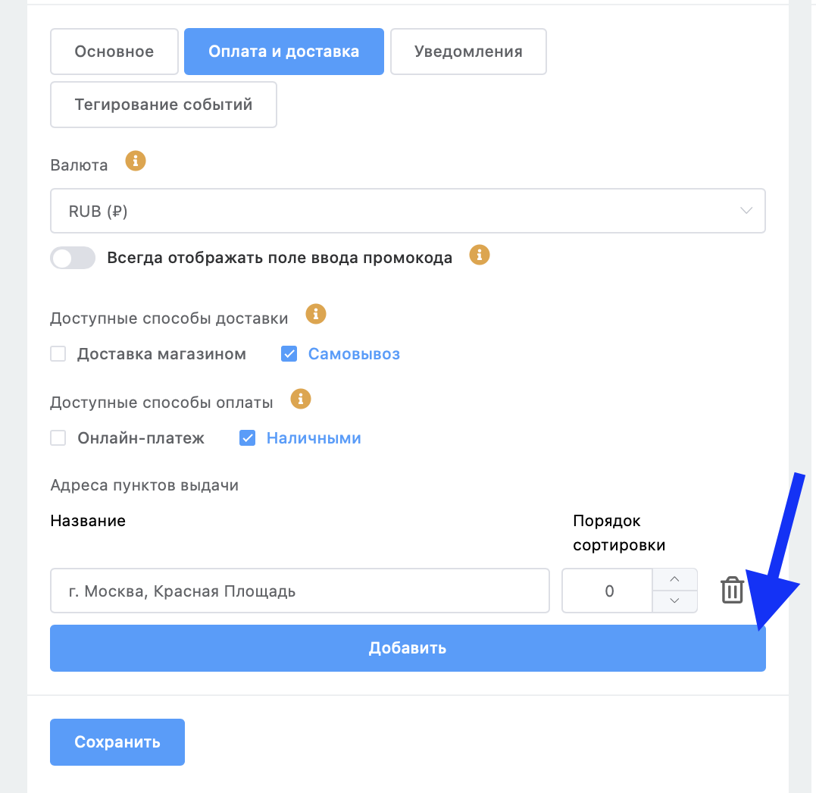The image size is (816, 793).
Task: Click the info icon next to Валюта
Action: [136, 161]
